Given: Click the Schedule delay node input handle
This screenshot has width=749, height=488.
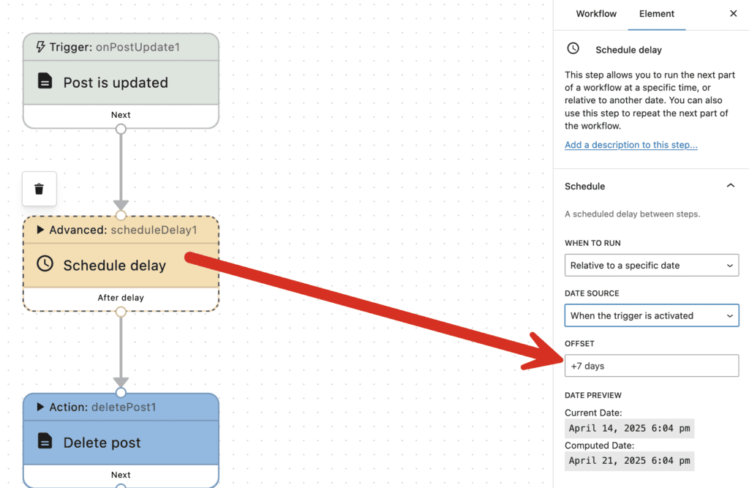Looking at the screenshot, I should [121, 215].
